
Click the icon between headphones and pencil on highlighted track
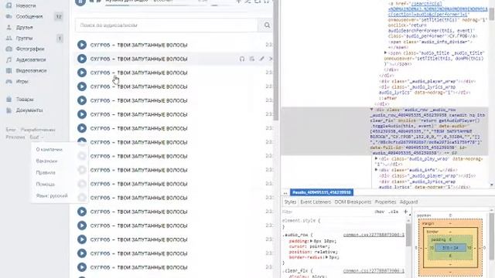point(252,59)
